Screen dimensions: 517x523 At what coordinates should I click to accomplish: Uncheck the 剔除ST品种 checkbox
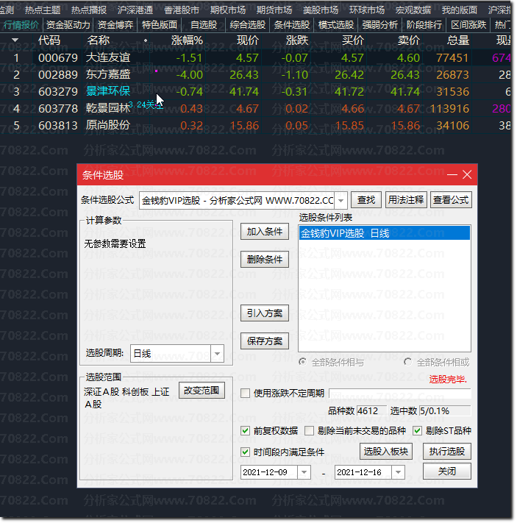point(417,430)
